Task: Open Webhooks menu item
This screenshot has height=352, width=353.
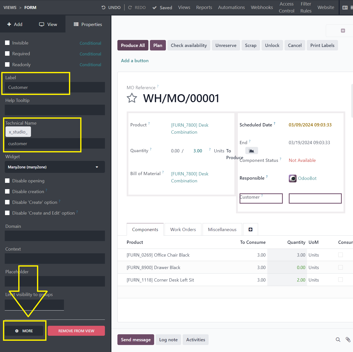Action: (x=262, y=7)
